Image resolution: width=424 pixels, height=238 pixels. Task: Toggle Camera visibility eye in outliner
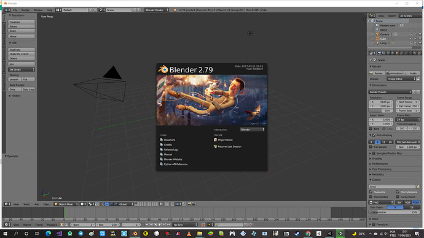click(x=411, y=34)
